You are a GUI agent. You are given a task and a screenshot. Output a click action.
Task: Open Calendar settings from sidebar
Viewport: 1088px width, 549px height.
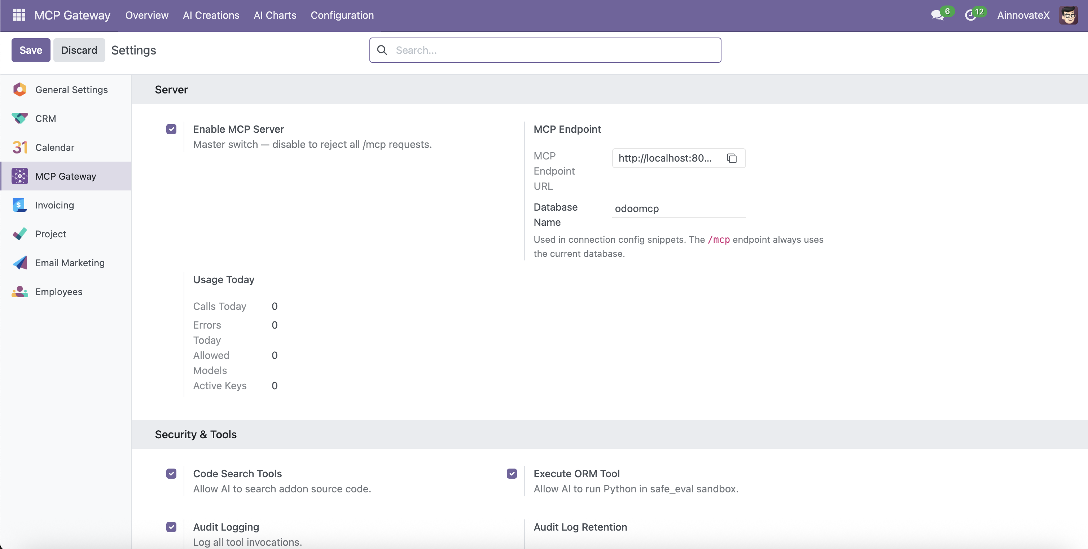coord(54,147)
